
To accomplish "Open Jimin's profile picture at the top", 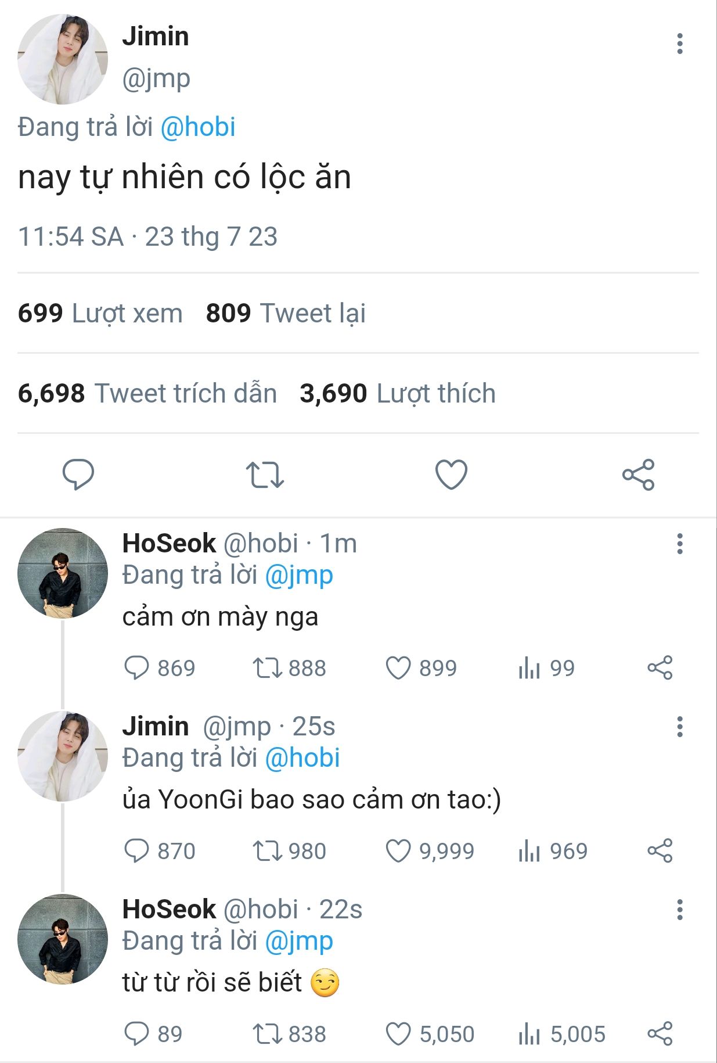I will tap(63, 59).
